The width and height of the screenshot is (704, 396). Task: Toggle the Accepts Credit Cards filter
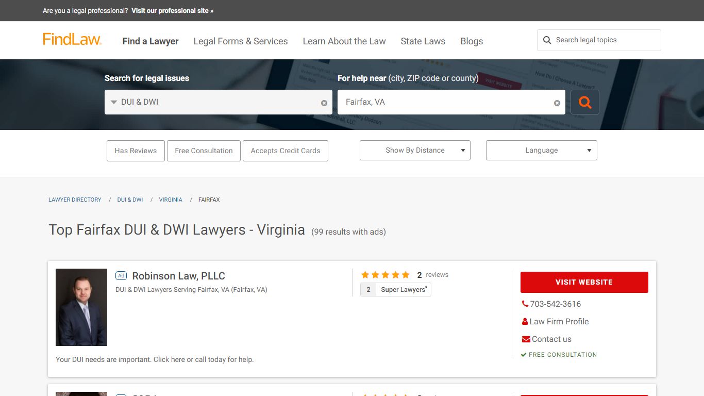tap(286, 151)
